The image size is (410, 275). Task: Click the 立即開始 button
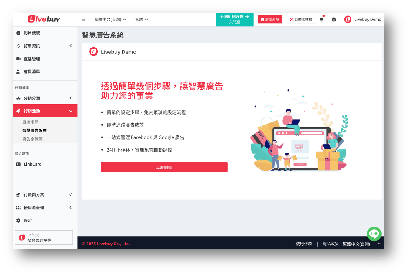tap(164, 167)
